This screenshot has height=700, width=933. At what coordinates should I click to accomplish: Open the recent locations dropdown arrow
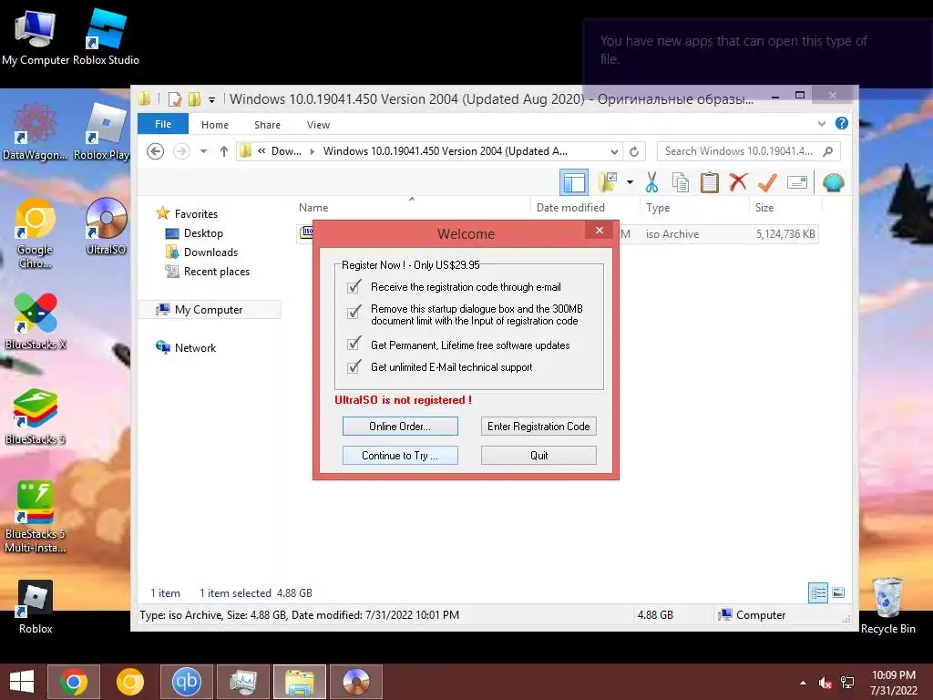point(203,152)
